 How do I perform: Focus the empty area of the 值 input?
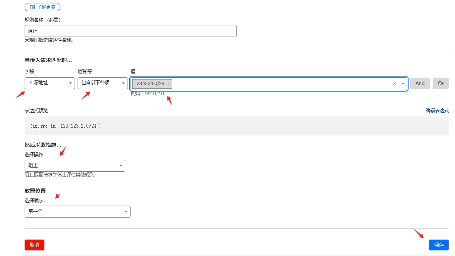[x=280, y=84]
